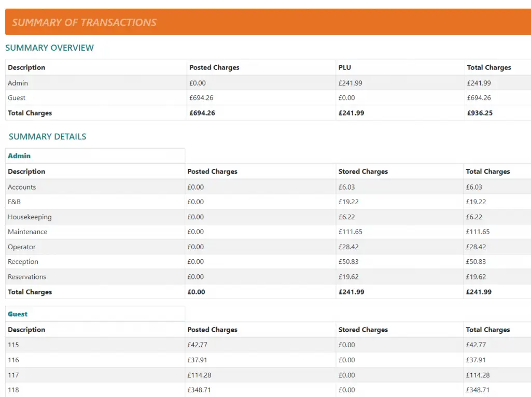
Task: Click Admin table bold Stored Charges total £241.99
Action: [x=351, y=292]
